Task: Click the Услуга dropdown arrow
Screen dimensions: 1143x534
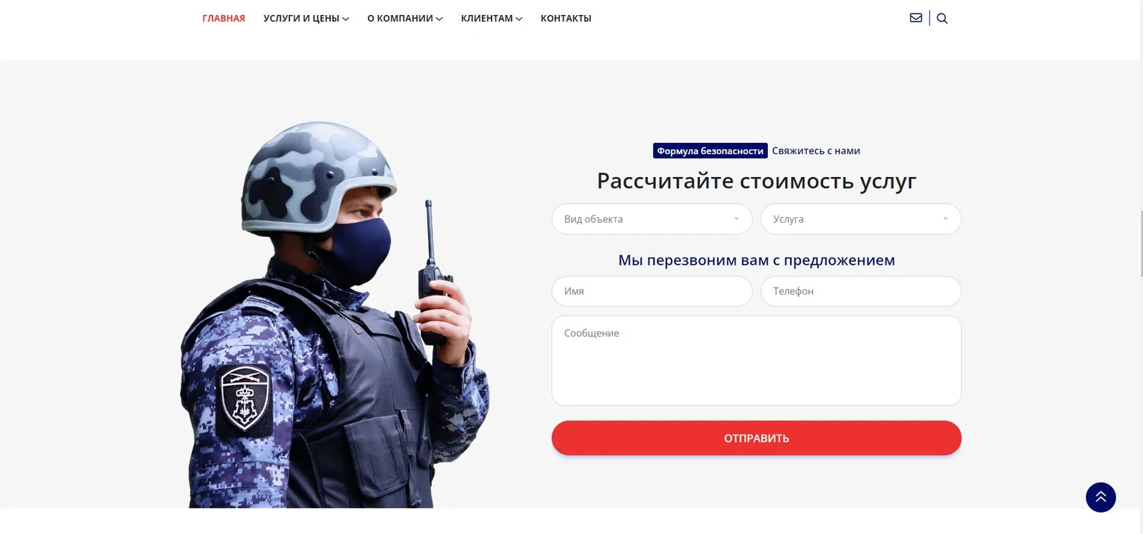Action: click(945, 219)
